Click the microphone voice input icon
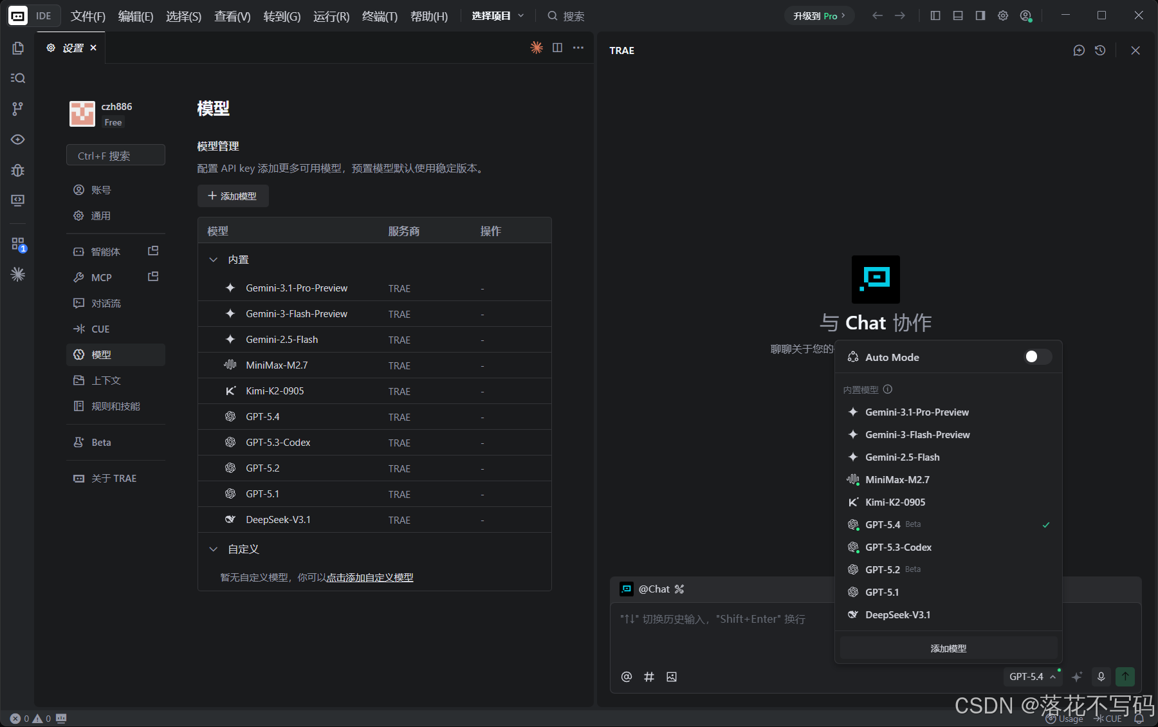The width and height of the screenshot is (1158, 727). click(1101, 677)
